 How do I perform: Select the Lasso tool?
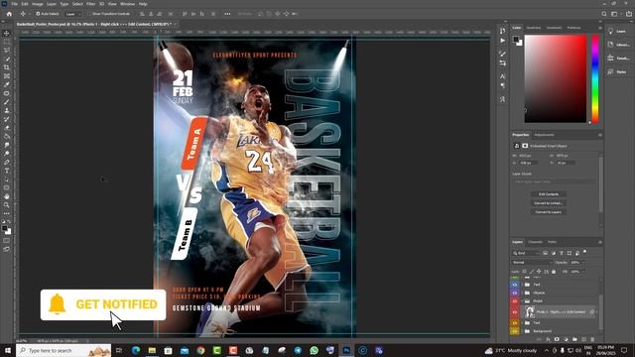pos(7,51)
